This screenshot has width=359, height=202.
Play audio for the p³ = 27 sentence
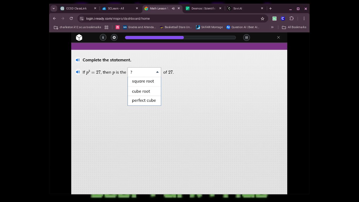point(78,72)
